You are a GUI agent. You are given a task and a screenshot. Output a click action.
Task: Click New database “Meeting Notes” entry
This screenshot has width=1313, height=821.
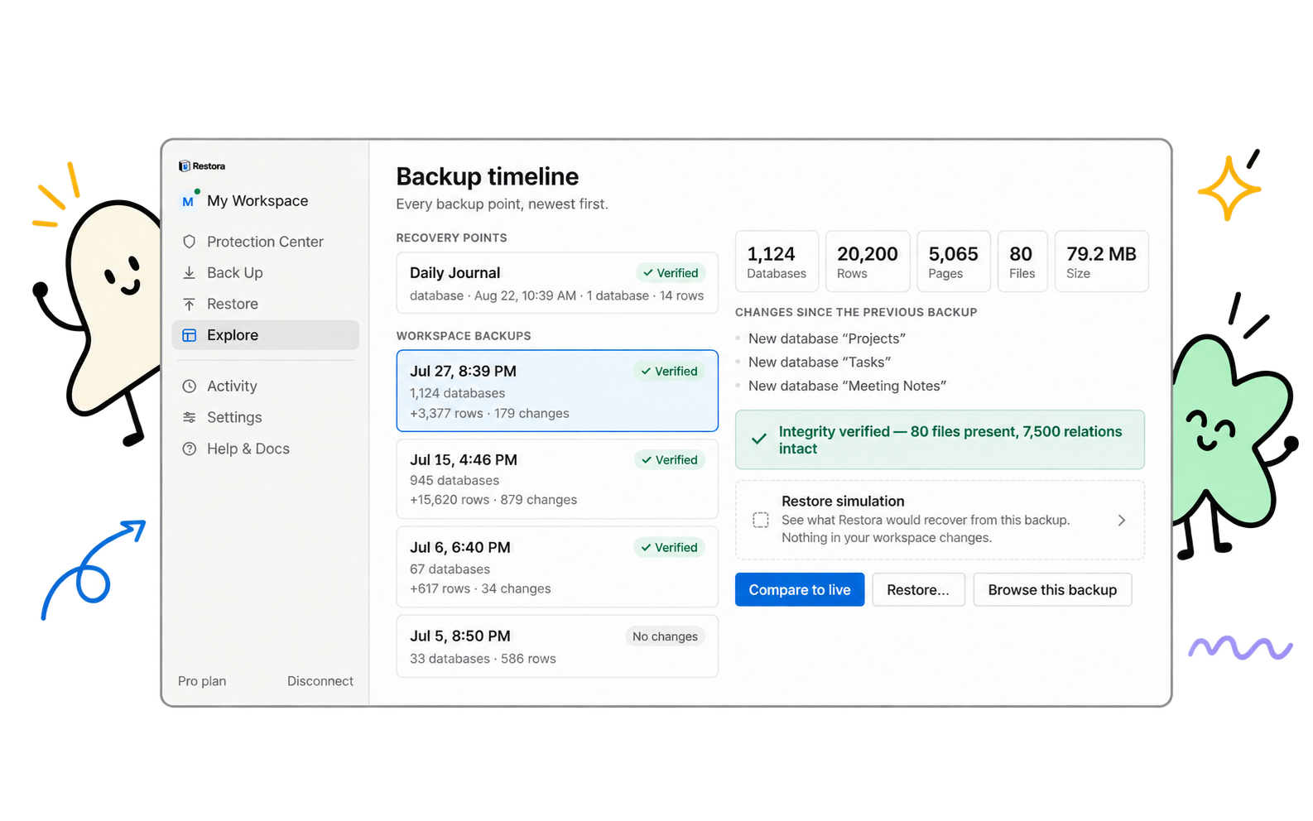click(847, 386)
